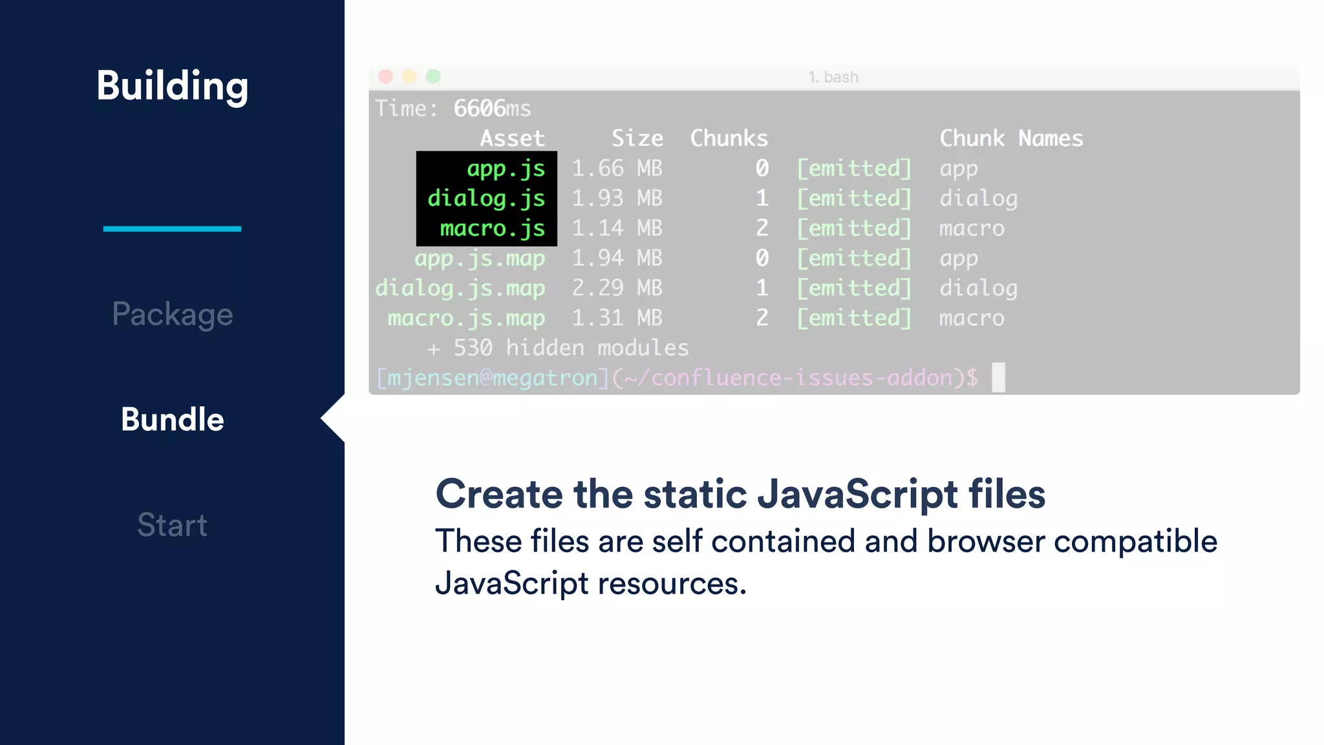The height and width of the screenshot is (745, 1324).
Task: Click the ~/confluence-issues-addon path
Action: coord(789,378)
